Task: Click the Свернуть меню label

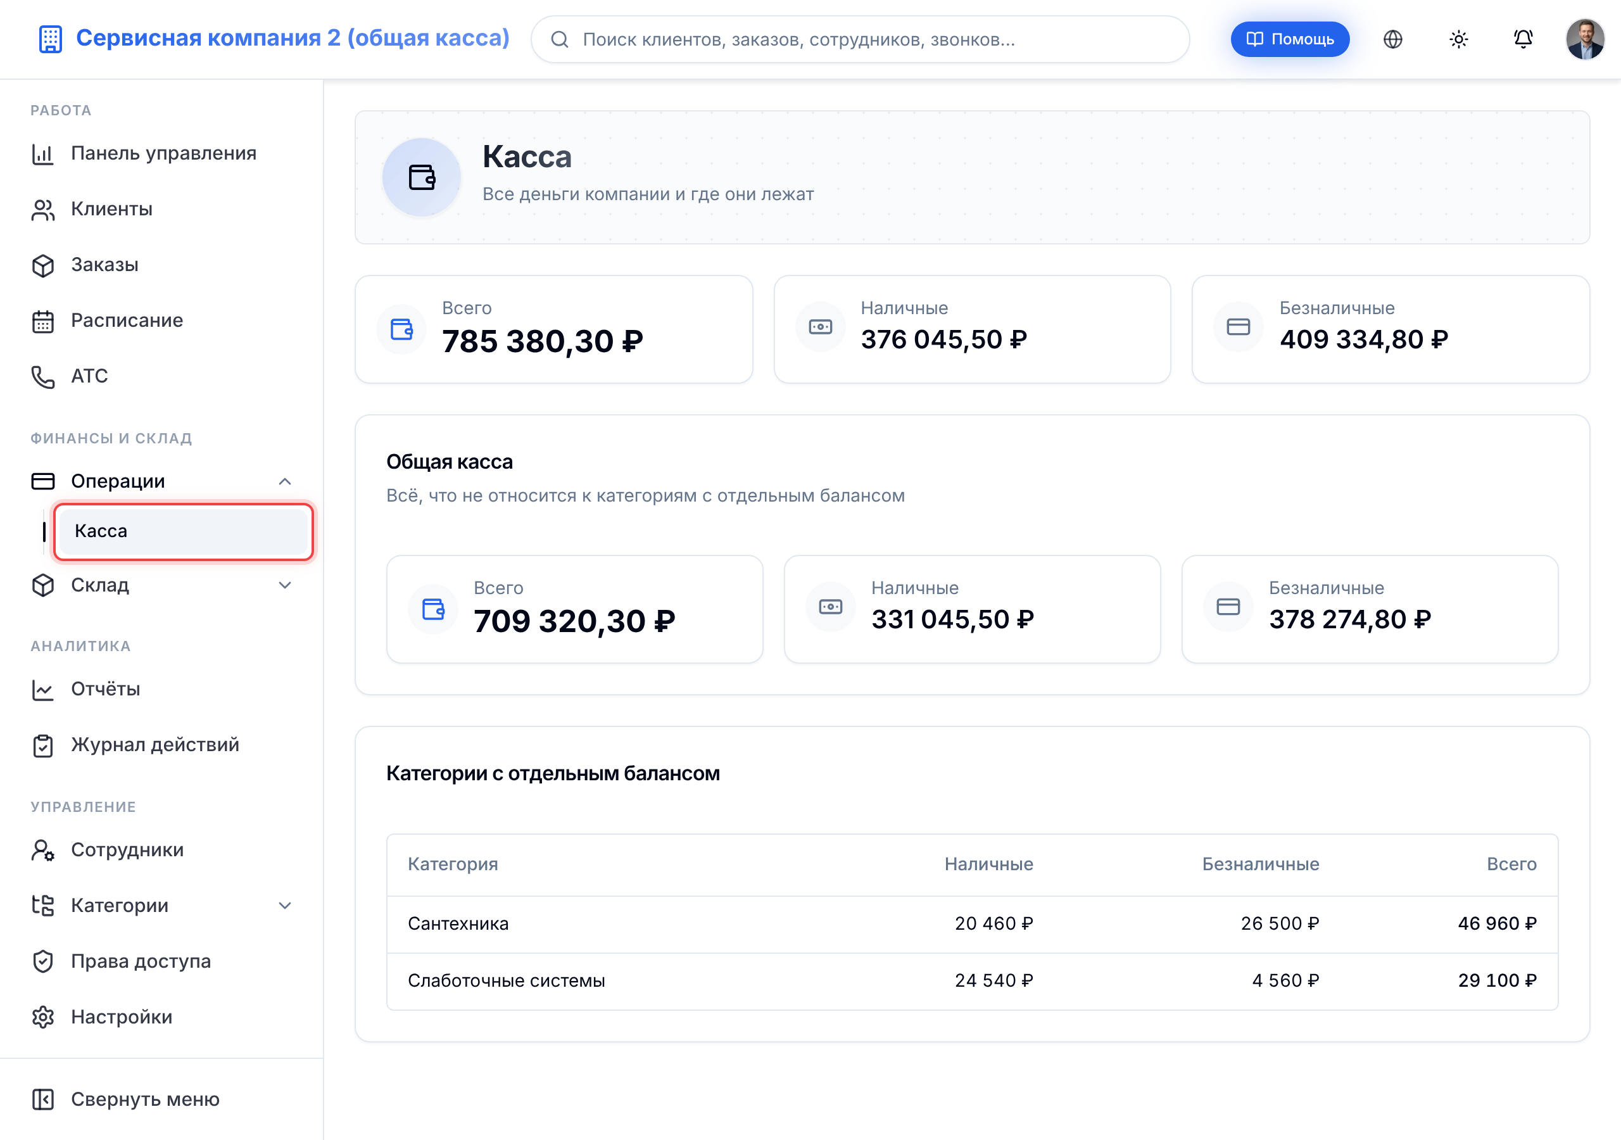Action: 146,1099
